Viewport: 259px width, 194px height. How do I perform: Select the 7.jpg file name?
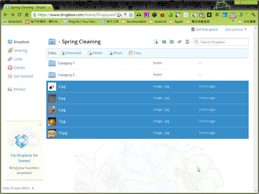tap(62, 121)
